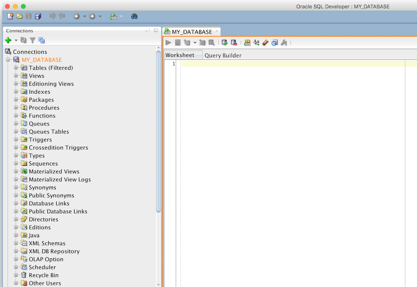
Task: Expand the Views node
Action: (16, 76)
